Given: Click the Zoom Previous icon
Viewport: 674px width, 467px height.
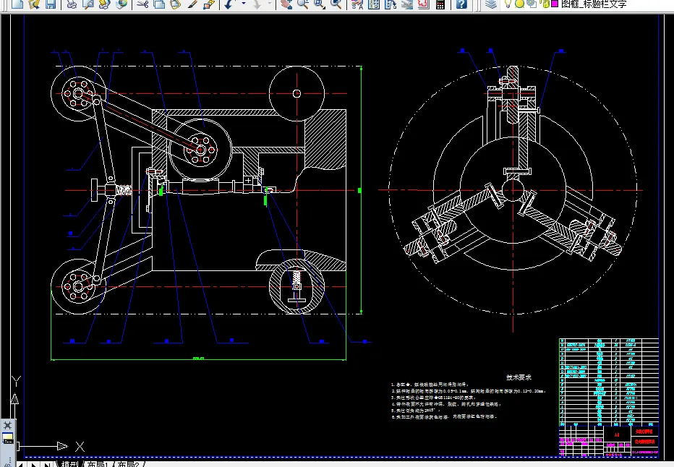Looking at the screenshot, I should [336, 4].
